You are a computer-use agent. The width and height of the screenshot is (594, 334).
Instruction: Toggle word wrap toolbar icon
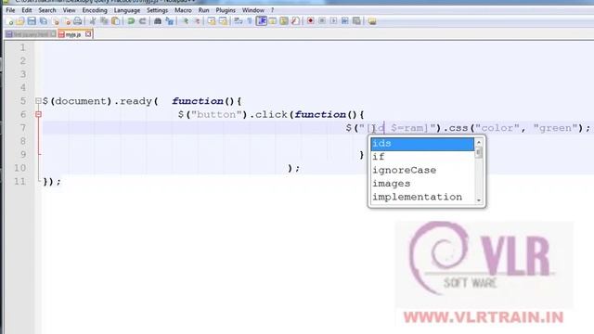[x=238, y=21]
